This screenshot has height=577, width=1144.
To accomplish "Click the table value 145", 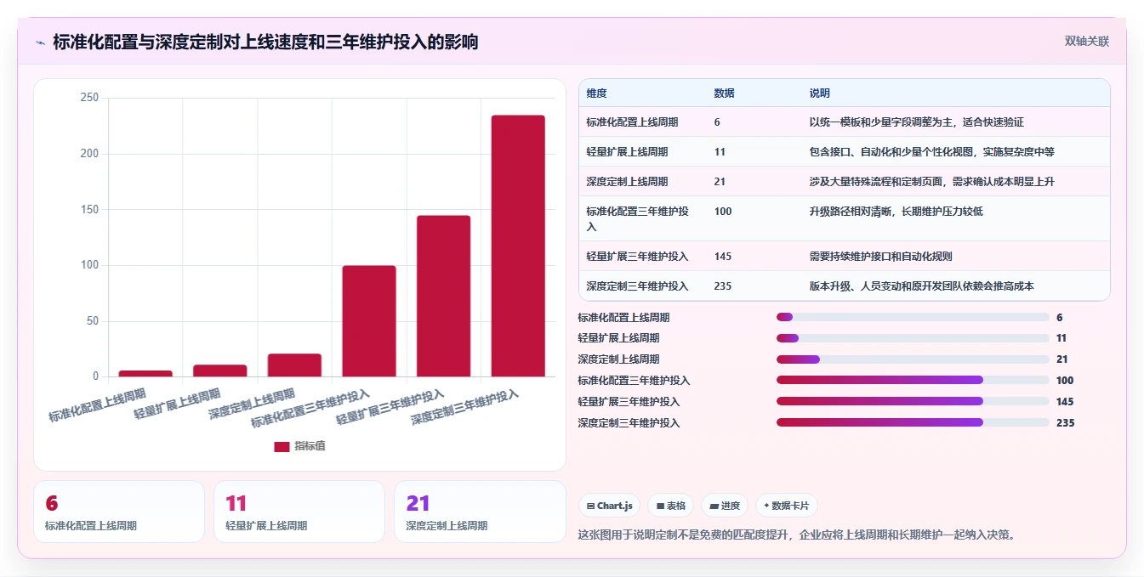I will [x=723, y=257].
